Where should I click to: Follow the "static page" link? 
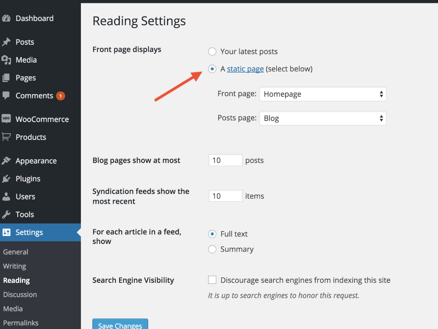[245, 69]
